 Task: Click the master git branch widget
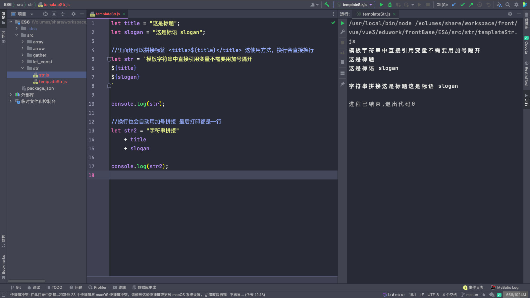tap(470, 295)
